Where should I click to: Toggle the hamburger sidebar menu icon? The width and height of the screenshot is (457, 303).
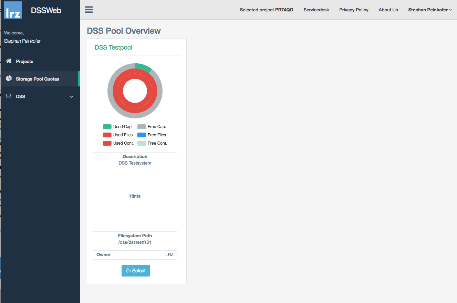point(89,10)
